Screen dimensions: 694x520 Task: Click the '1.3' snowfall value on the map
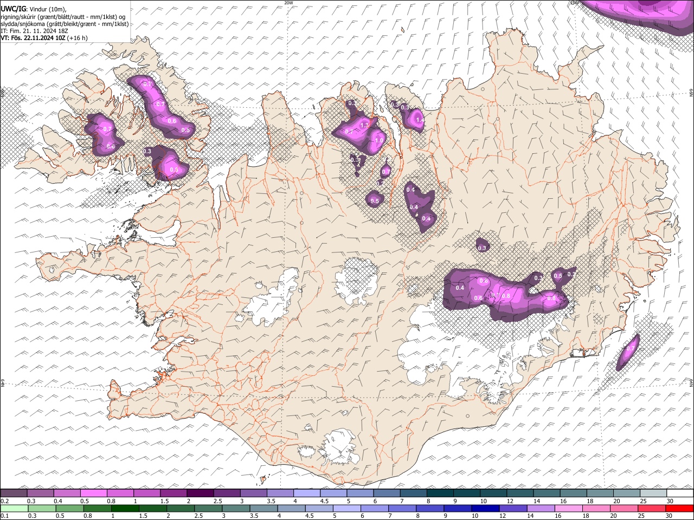(364, 125)
